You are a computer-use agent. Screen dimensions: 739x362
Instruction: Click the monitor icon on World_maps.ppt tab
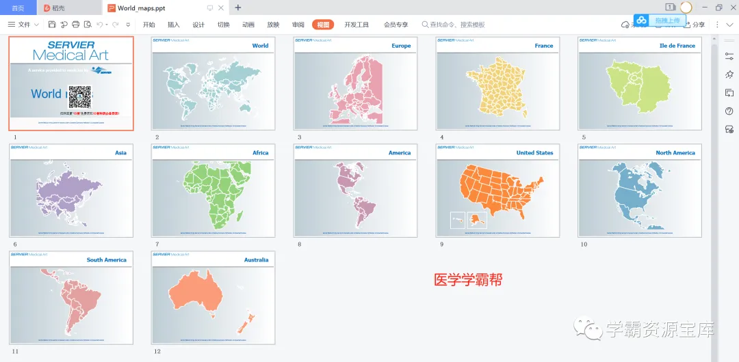[210, 8]
